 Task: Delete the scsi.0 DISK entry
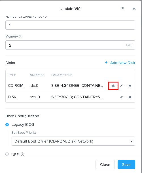point(130,97)
